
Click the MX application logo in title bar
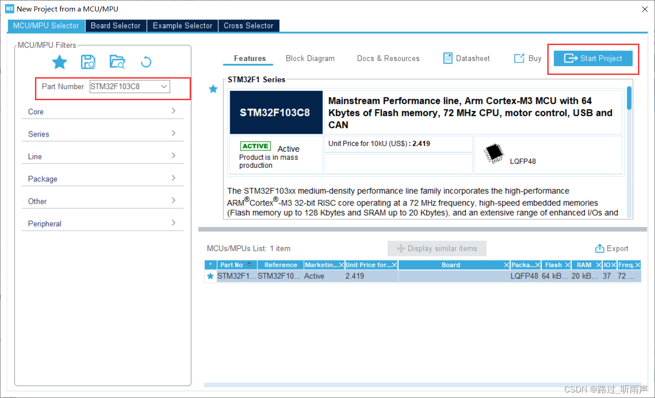click(10, 9)
